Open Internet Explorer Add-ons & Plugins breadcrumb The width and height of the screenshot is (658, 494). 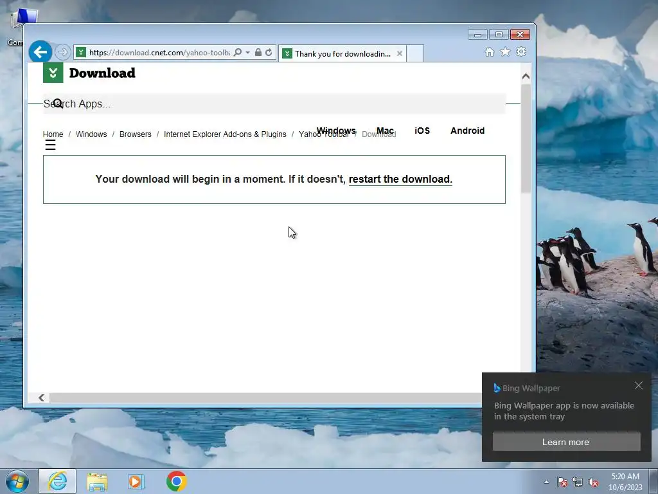pyautogui.click(x=225, y=134)
